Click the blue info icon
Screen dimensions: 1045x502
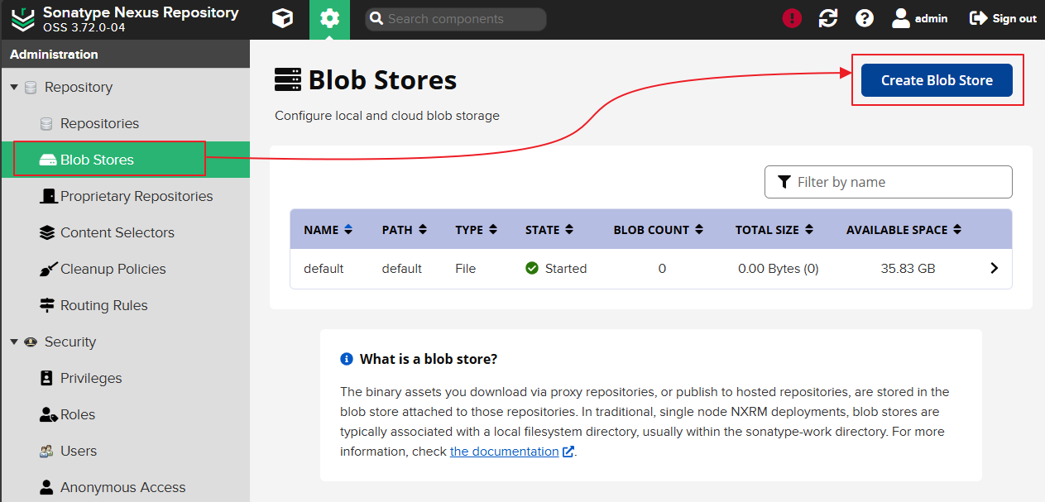coord(347,359)
